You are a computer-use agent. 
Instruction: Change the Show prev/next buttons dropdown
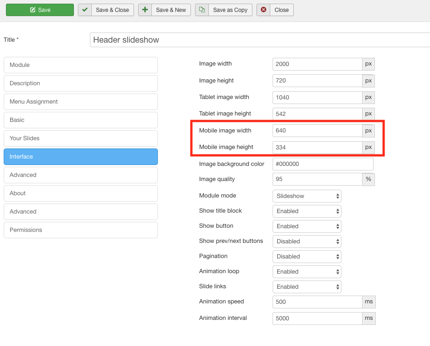(x=307, y=242)
